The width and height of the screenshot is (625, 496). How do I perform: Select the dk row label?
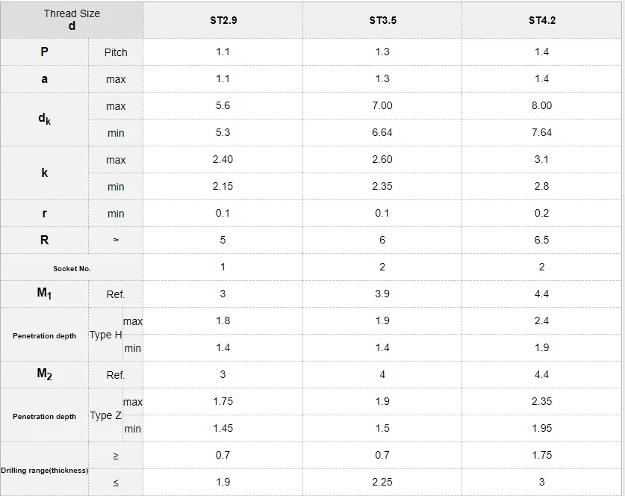[x=44, y=120]
